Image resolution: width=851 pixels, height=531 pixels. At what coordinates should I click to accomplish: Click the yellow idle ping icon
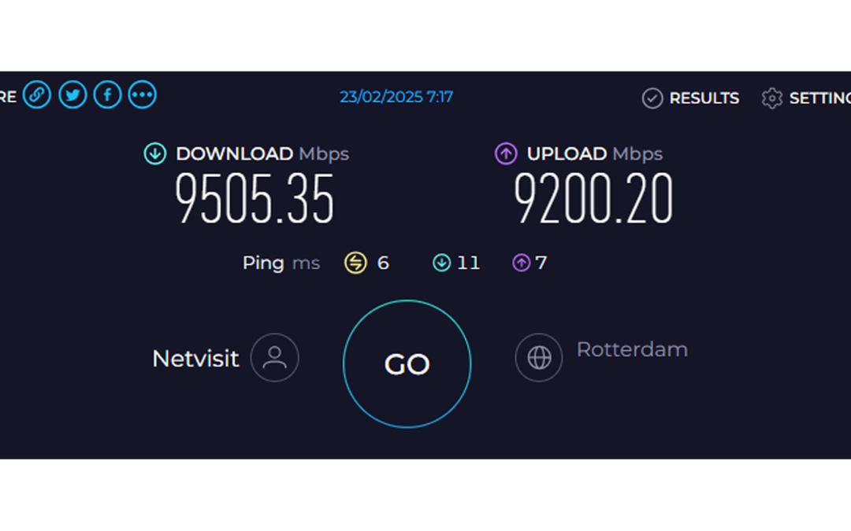point(355,263)
